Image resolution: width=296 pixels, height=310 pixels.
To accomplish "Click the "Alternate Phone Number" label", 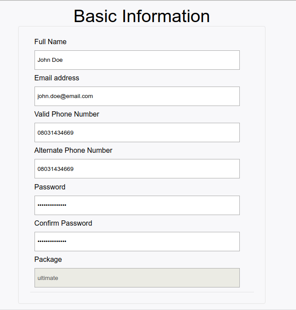I will [x=73, y=151].
